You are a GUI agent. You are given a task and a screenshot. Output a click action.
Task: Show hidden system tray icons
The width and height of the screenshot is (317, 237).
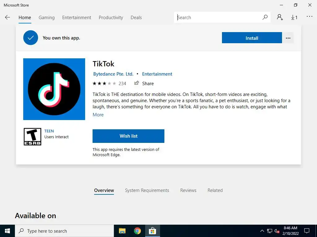pyautogui.click(x=262, y=231)
